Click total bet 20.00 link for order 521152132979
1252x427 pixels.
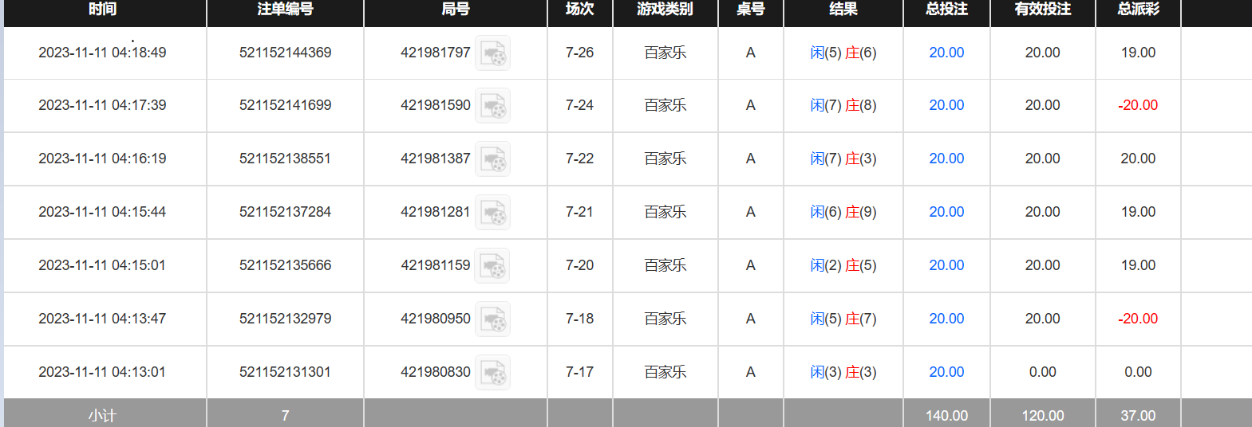946,319
